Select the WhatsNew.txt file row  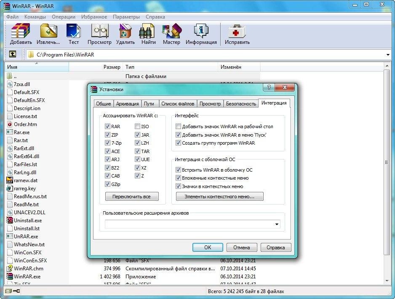click(x=29, y=244)
